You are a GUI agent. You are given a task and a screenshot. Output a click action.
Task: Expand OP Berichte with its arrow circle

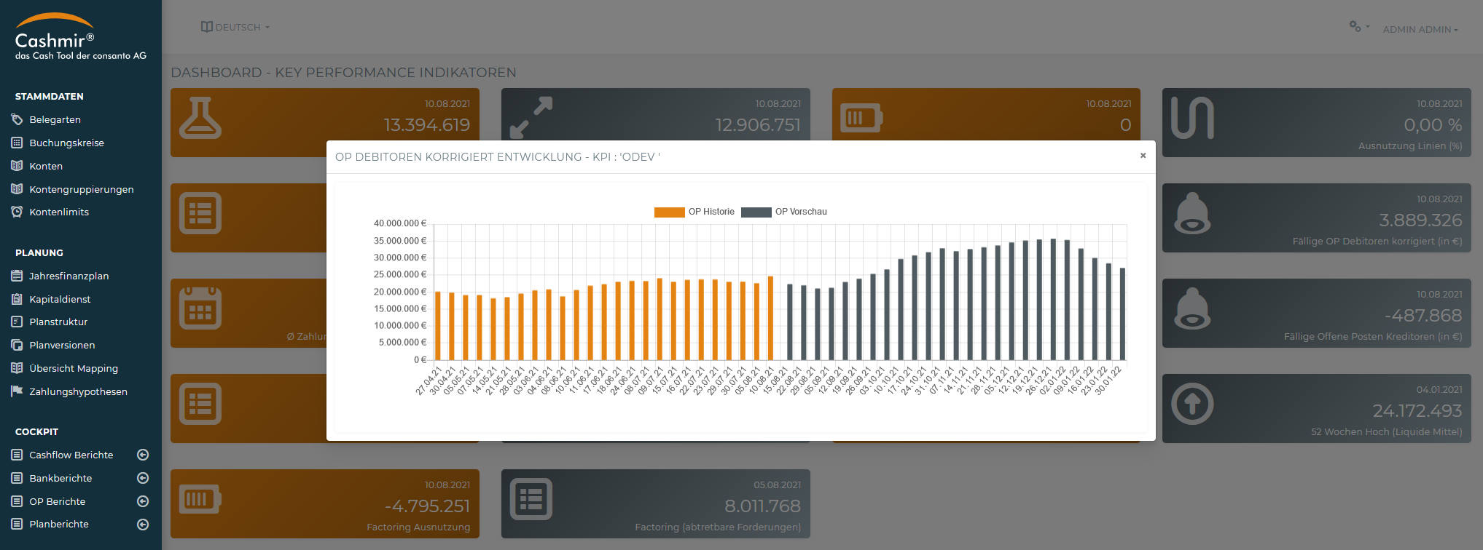(x=143, y=501)
